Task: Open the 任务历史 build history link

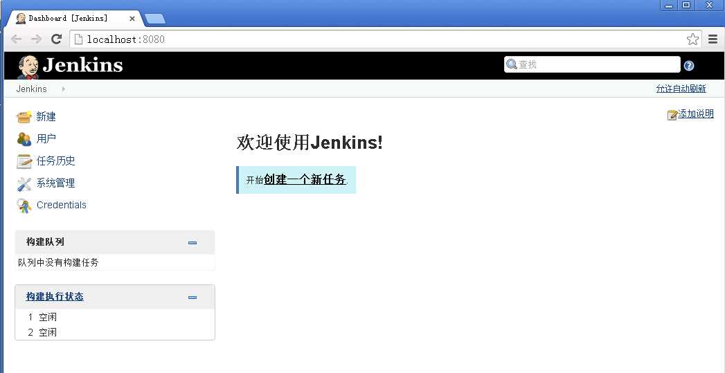Action: click(x=55, y=161)
